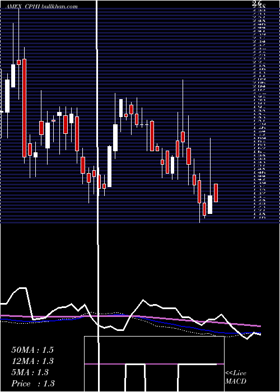Click the "<<Live MACD" label
Screen dimensions: 280x392
tap(236, 377)
